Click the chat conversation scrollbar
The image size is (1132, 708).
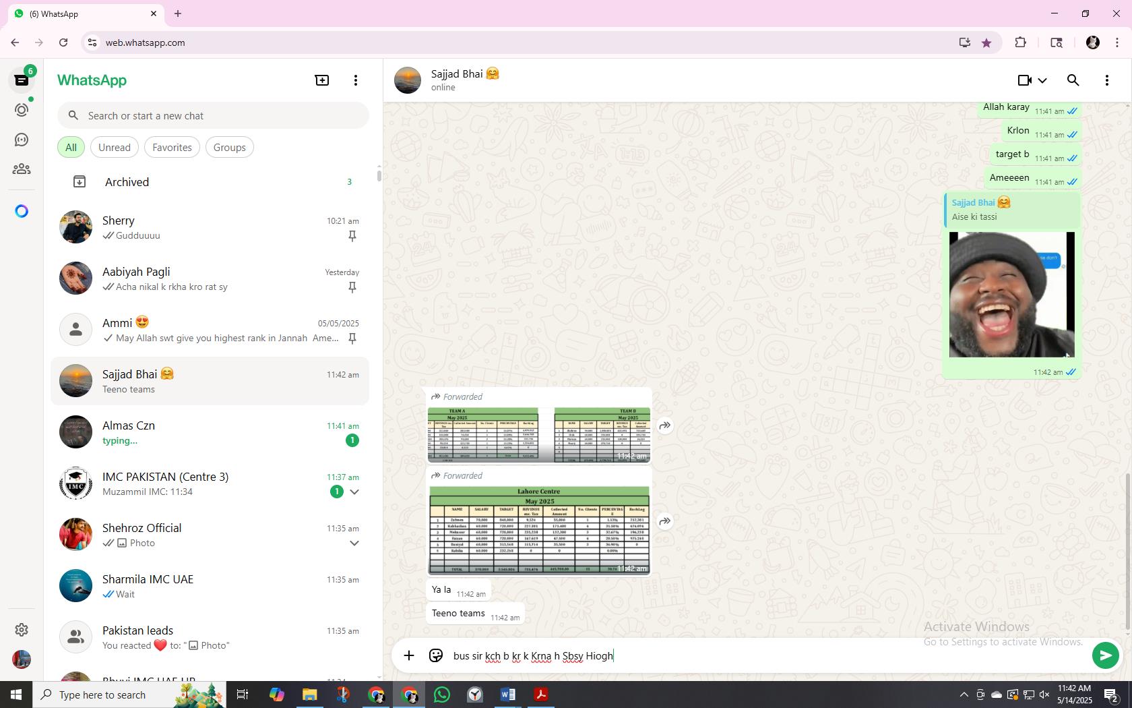point(1128,553)
